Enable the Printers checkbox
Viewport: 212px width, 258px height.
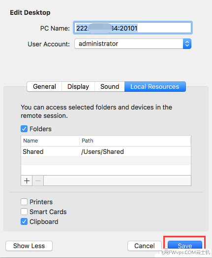click(24, 202)
